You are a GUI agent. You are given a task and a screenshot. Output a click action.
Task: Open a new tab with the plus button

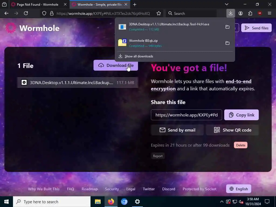click(x=135, y=4)
